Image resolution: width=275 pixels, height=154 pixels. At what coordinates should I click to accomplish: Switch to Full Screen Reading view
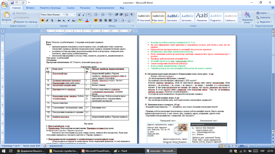pyautogui.click(x=225, y=146)
